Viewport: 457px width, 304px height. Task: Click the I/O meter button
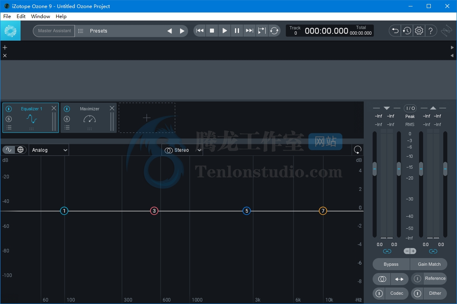pyautogui.click(x=410, y=108)
